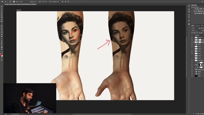
Task: Toggle pressure for opacity in options bar
Action: [x=40, y=2]
